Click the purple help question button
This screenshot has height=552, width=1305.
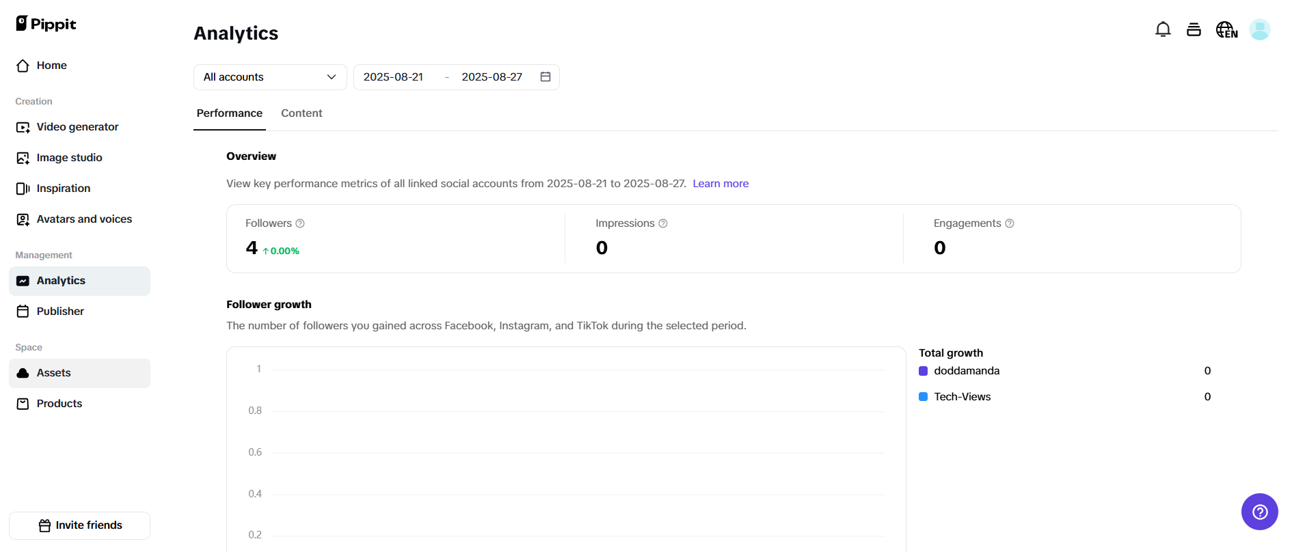[1259, 512]
